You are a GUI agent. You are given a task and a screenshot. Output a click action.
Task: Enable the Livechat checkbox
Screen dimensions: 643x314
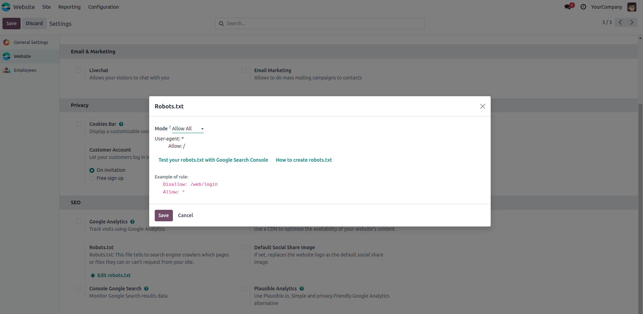[79, 70]
